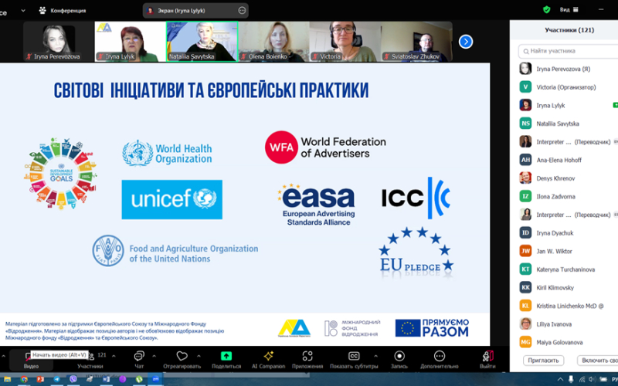Screen dimensions: 618x386
Task: Open Telegram from the Windows taskbar
Action: (x=56, y=379)
